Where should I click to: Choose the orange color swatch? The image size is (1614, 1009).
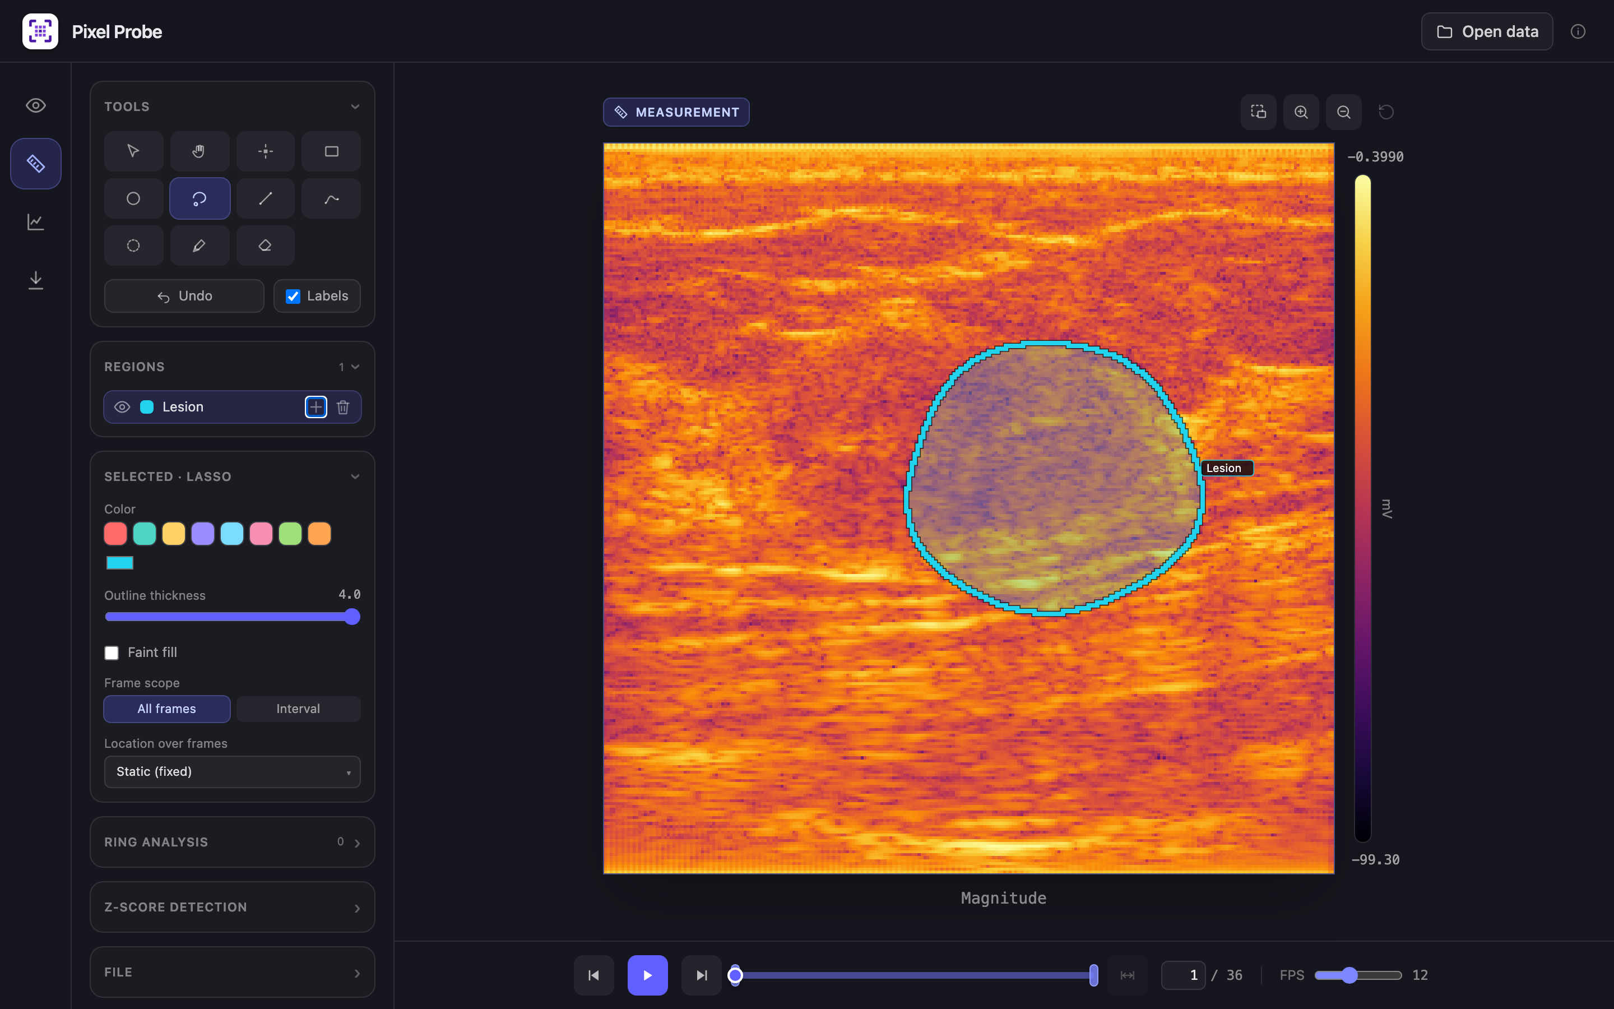[x=319, y=534]
